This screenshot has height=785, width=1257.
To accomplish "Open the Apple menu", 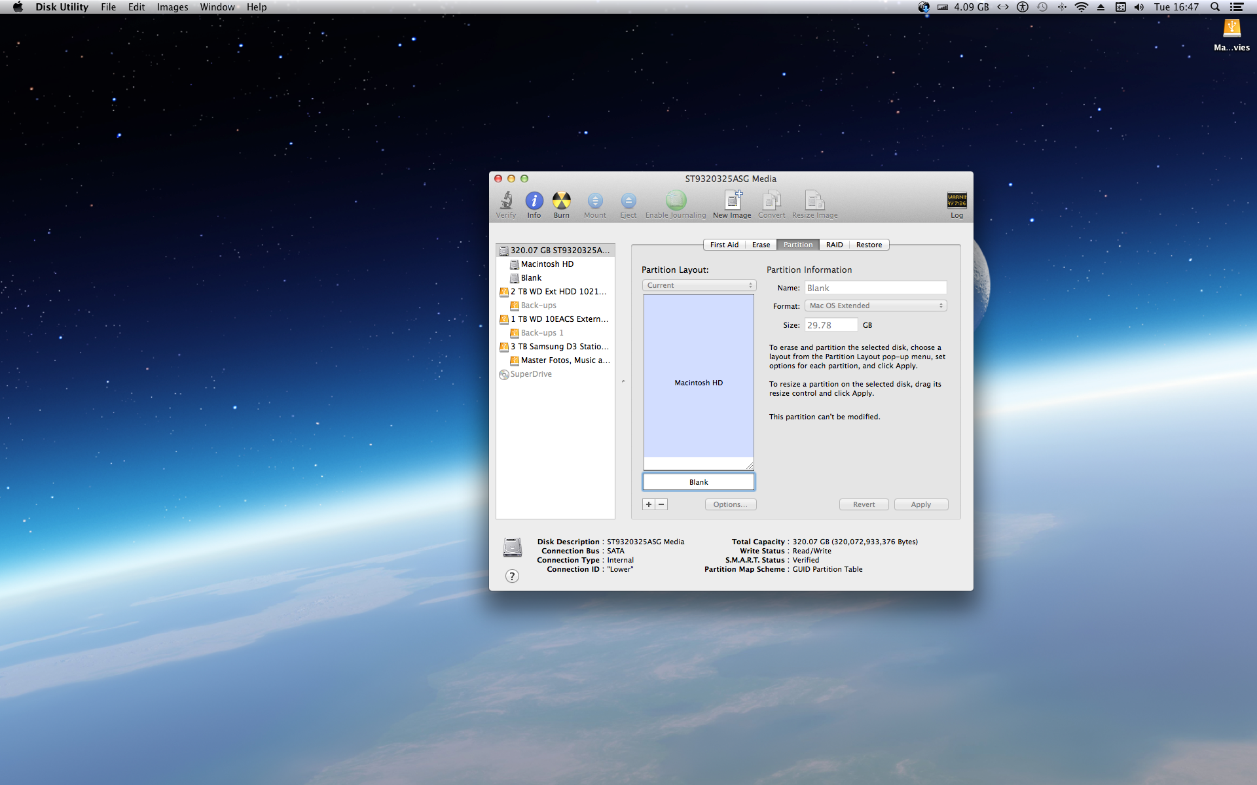I will click(x=18, y=7).
